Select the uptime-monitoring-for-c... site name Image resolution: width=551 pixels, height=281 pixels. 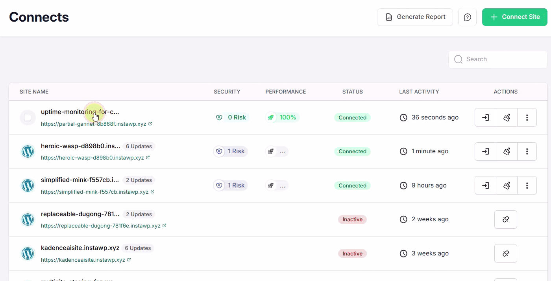point(80,112)
